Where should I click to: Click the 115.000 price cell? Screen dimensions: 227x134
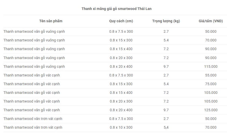(x=211, y=66)
